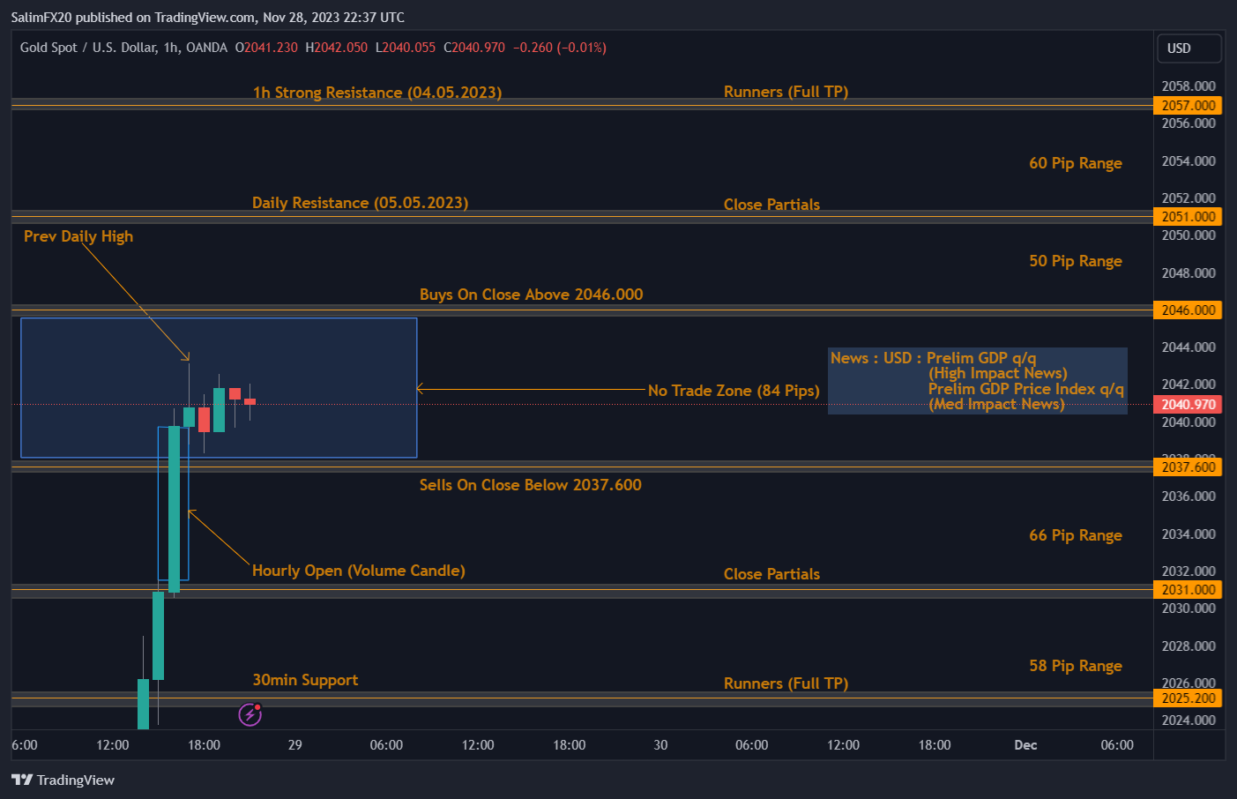The height and width of the screenshot is (799, 1237).
Task: Select the Buys On Close Above 2046.000 text
Action: point(531,294)
